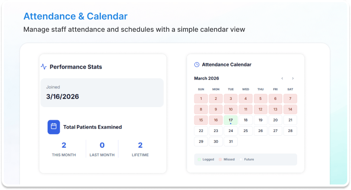Choose March 31 in the calendar

point(230,142)
